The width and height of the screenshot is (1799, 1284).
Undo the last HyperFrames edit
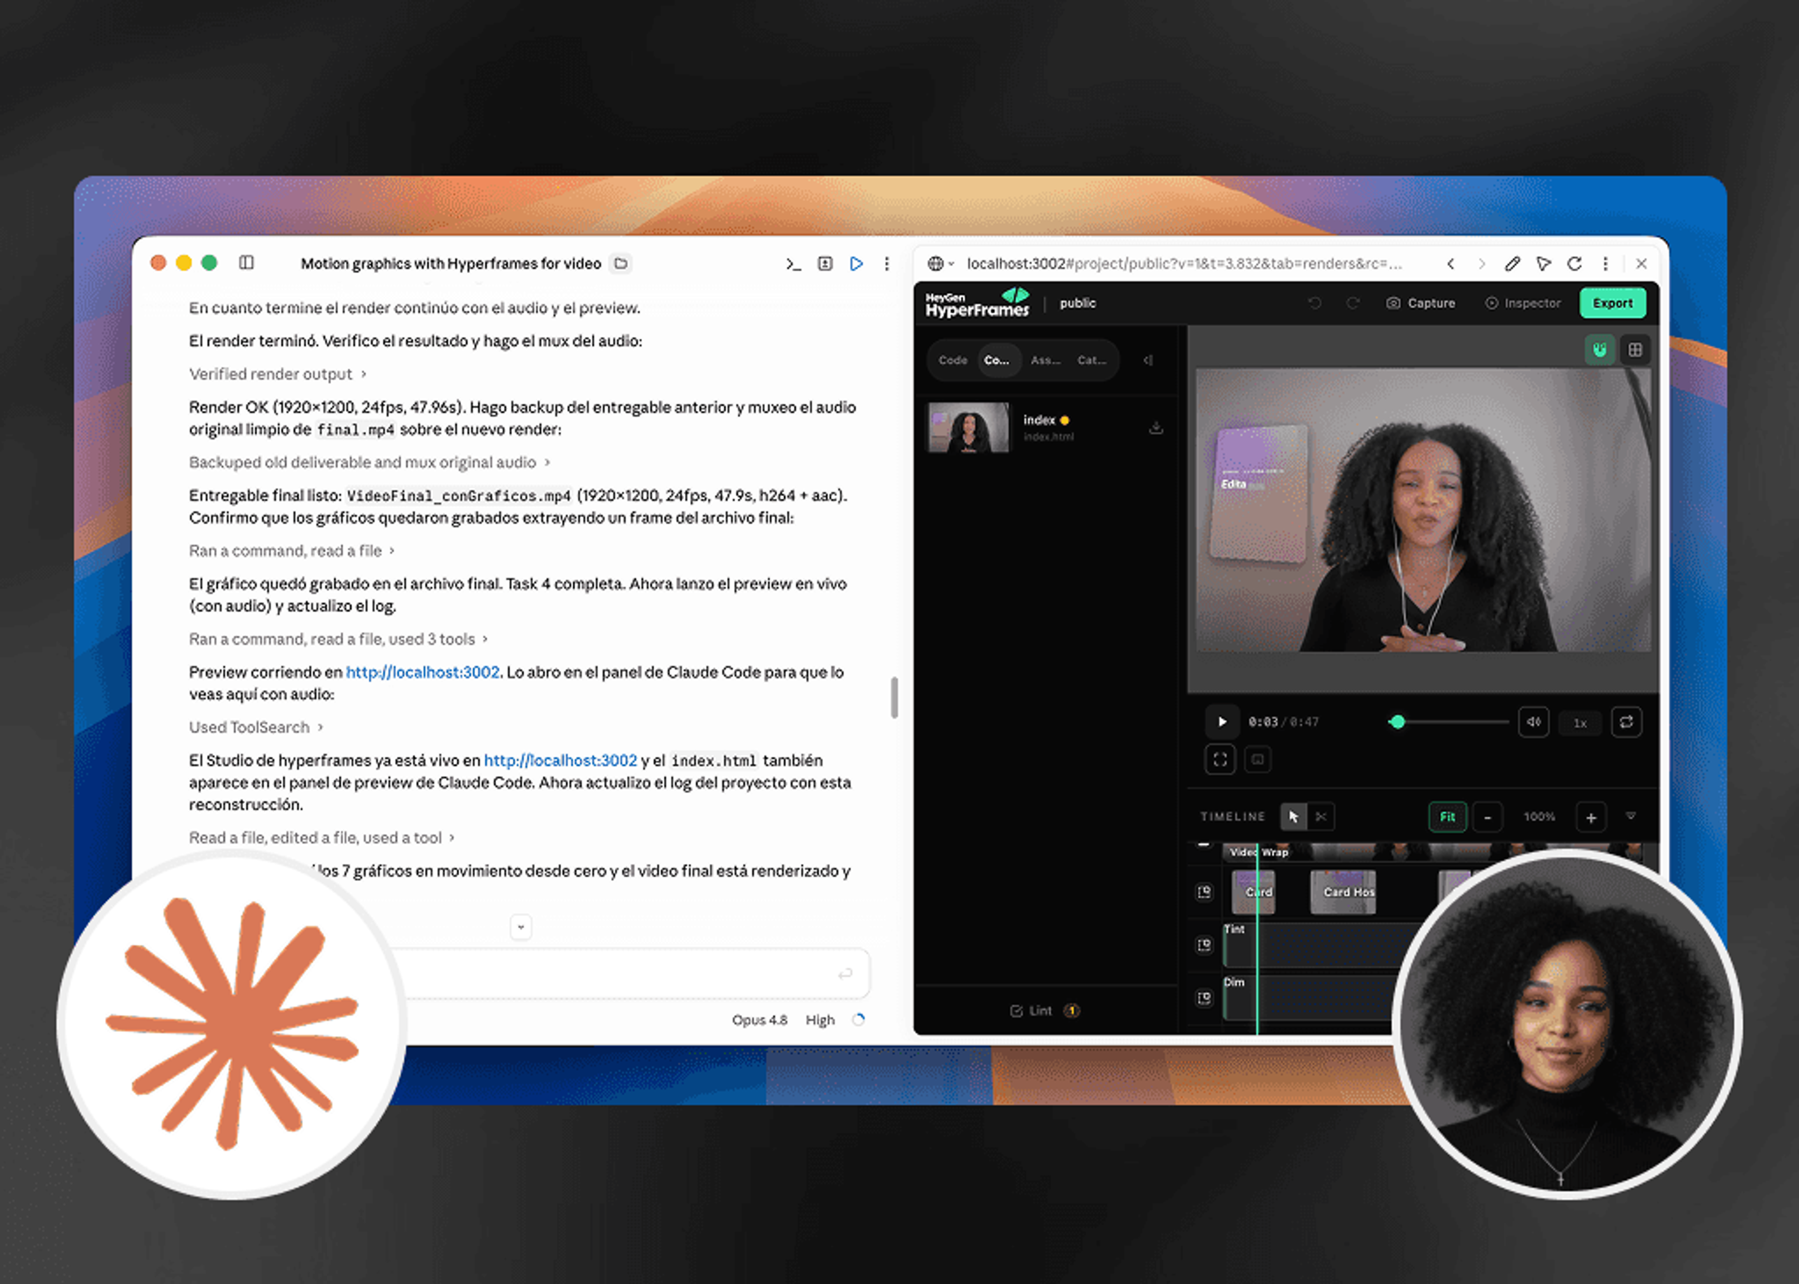(x=1314, y=303)
